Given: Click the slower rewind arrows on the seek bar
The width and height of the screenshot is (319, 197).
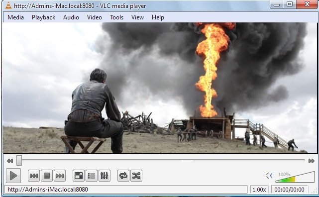Looking at the screenshot, I should (x=10, y=161).
